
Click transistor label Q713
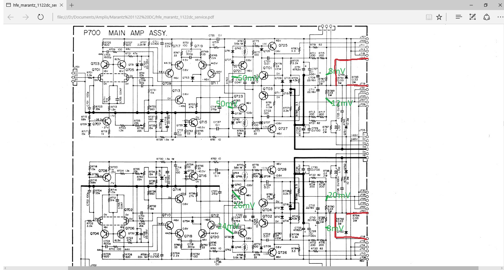pyautogui.click(x=176, y=91)
